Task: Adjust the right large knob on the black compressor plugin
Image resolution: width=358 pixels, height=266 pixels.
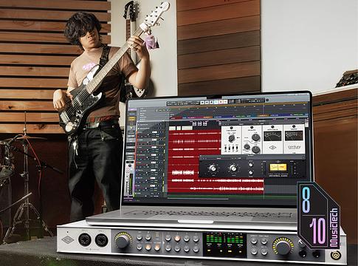Action: pyautogui.click(x=233, y=168)
